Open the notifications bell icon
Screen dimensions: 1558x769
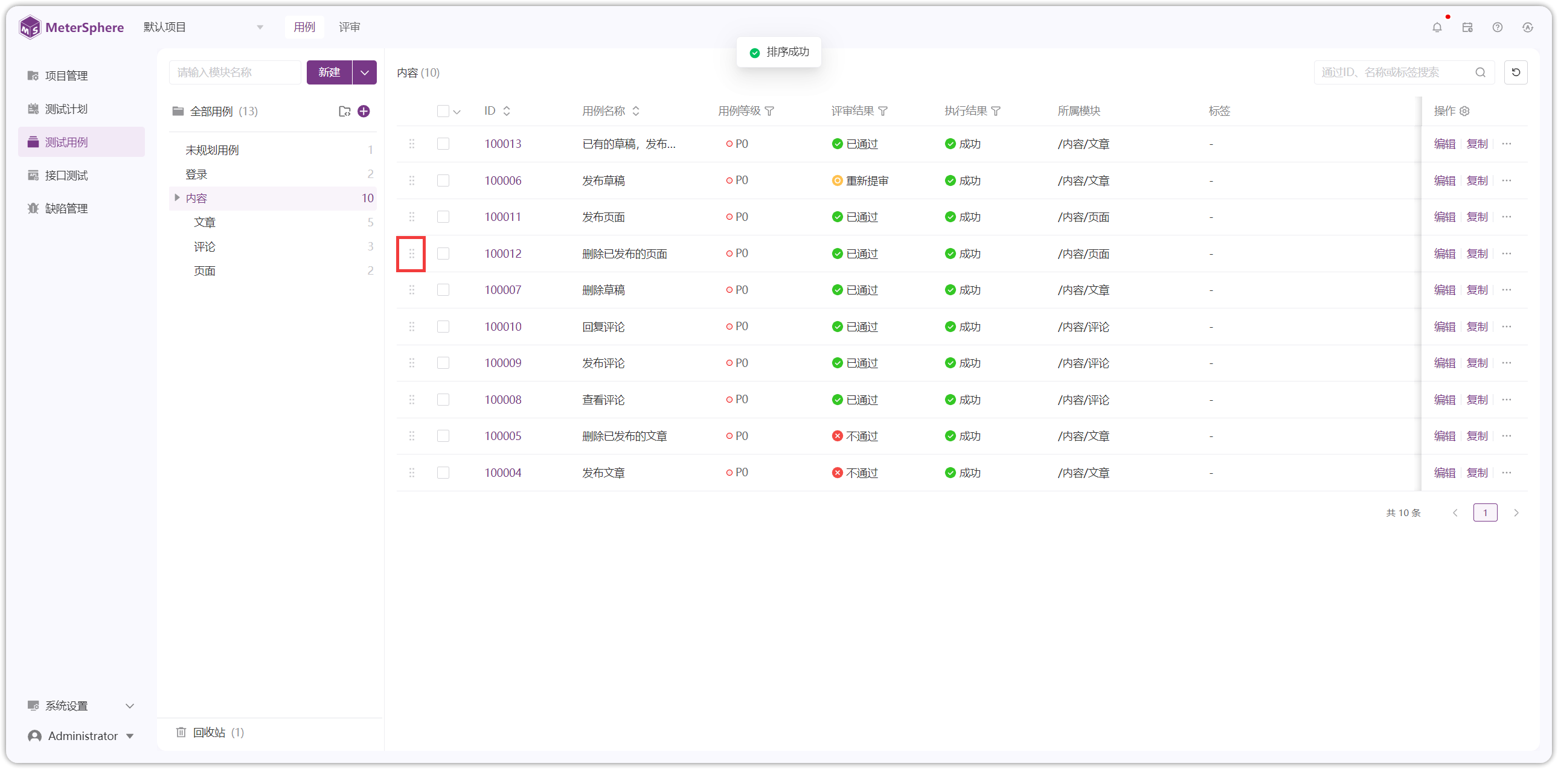click(1437, 27)
